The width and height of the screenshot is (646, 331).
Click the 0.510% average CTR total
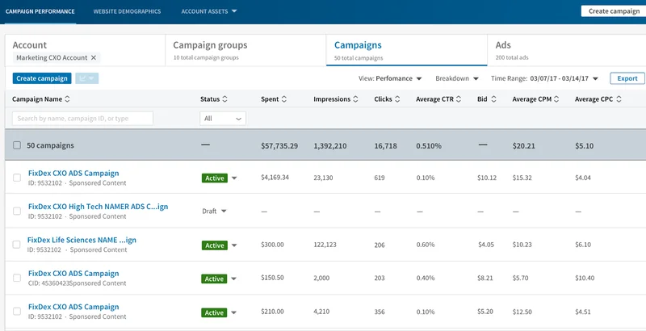(429, 146)
